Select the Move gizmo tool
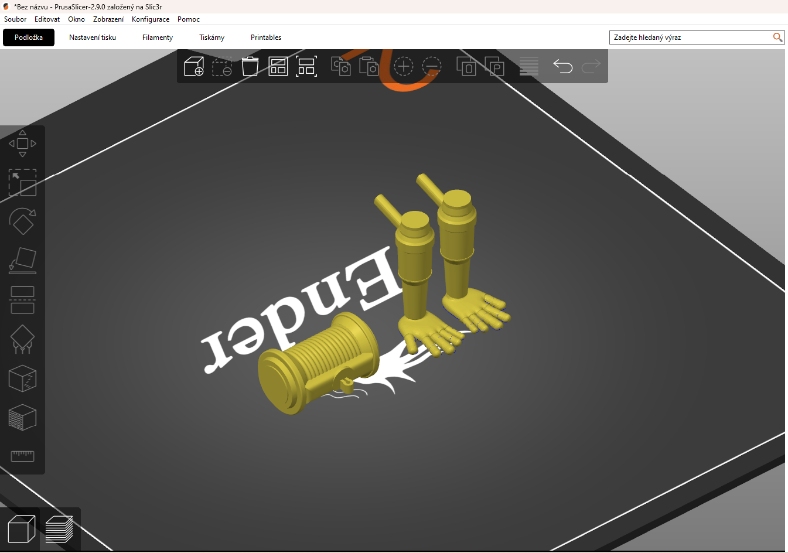Viewport: 788px width, 553px height. click(22, 144)
